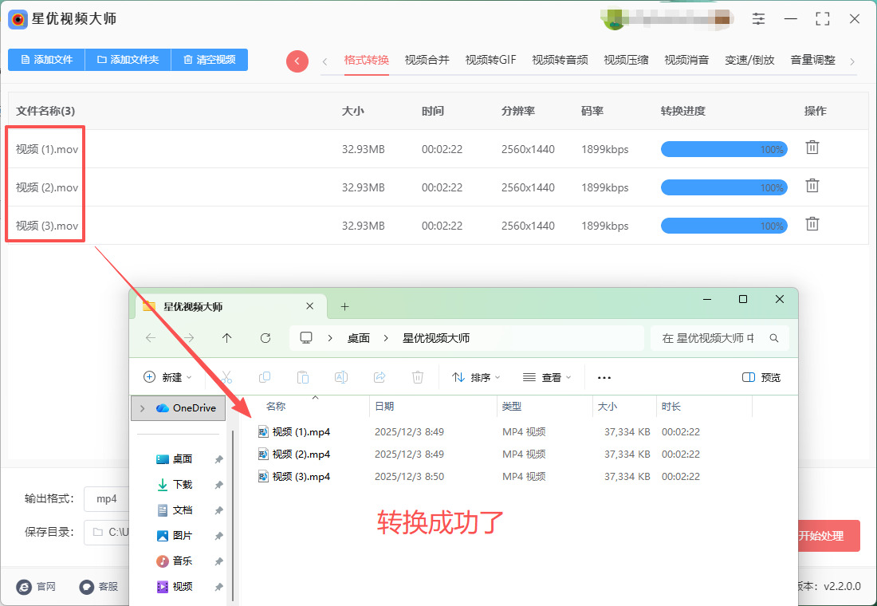Delete the 视频 (1).mov row with trash icon
The height and width of the screenshot is (606, 877).
click(x=812, y=148)
